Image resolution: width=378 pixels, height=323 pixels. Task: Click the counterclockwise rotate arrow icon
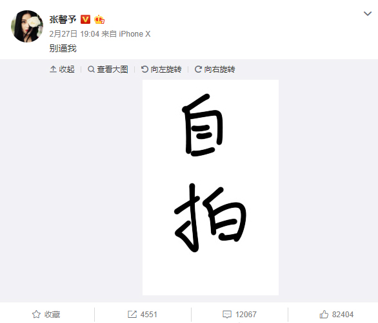click(x=144, y=69)
